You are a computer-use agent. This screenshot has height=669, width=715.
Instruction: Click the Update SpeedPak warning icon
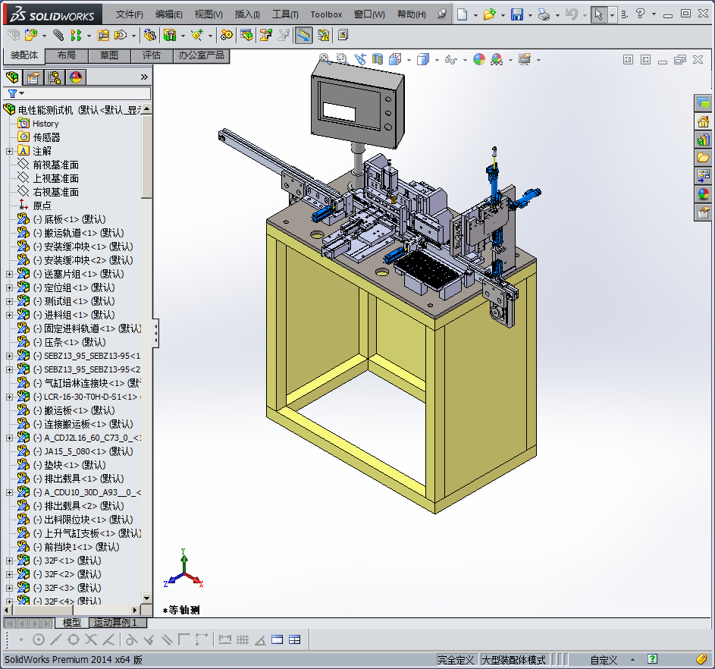tap(323, 35)
